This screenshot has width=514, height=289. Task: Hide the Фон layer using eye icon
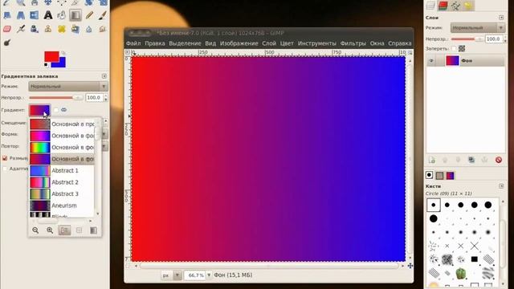click(431, 61)
